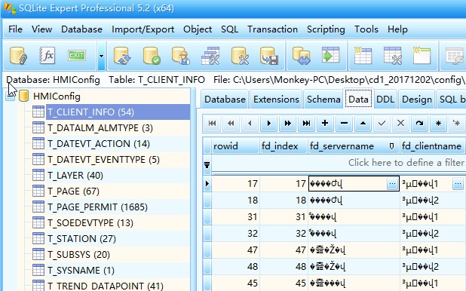The height and width of the screenshot is (291, 466).
Task: Open the View menu
Action: [42, 29]
